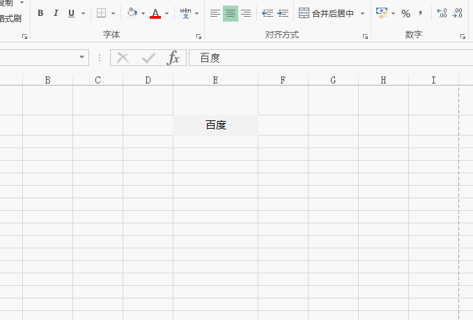Select column G header
This screenshot has height=320, width=473.
(x=333, y=80)
